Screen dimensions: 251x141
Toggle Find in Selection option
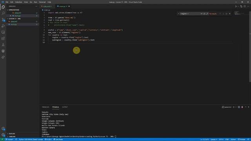tap(226, 14)
